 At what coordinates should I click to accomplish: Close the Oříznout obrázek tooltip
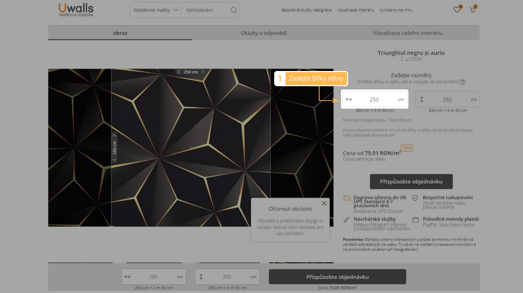click(x=324, y=204)
